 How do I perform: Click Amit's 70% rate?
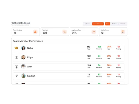tap(109, 65)
